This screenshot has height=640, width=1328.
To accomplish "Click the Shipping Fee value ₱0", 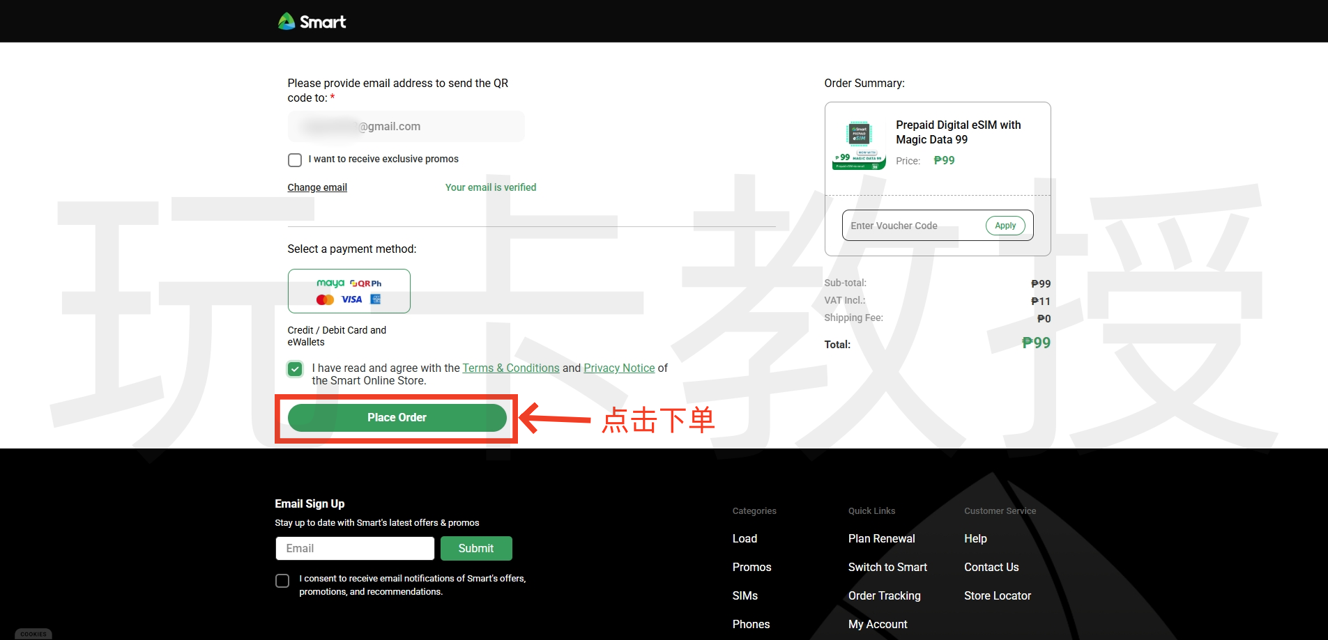I will pos(1044,318).
